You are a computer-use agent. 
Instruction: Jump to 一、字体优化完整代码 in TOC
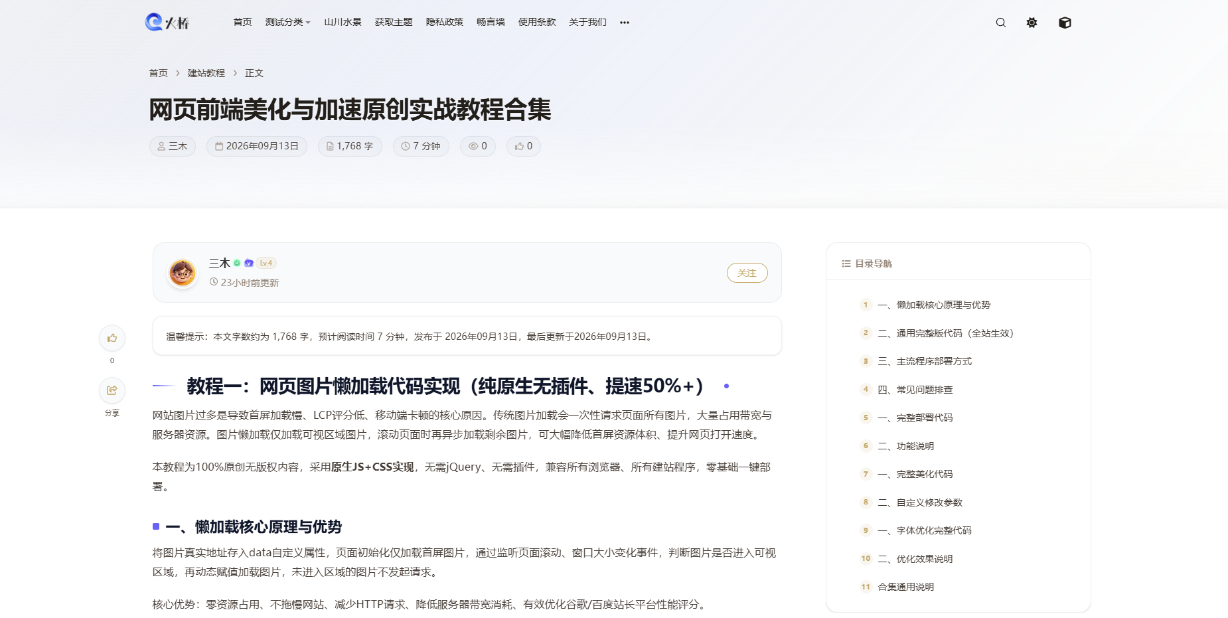tap(925, 531)
